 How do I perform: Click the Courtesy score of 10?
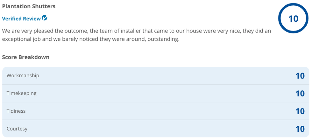coord(300,129)
